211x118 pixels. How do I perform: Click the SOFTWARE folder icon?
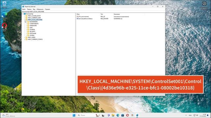tap(28, 33)
